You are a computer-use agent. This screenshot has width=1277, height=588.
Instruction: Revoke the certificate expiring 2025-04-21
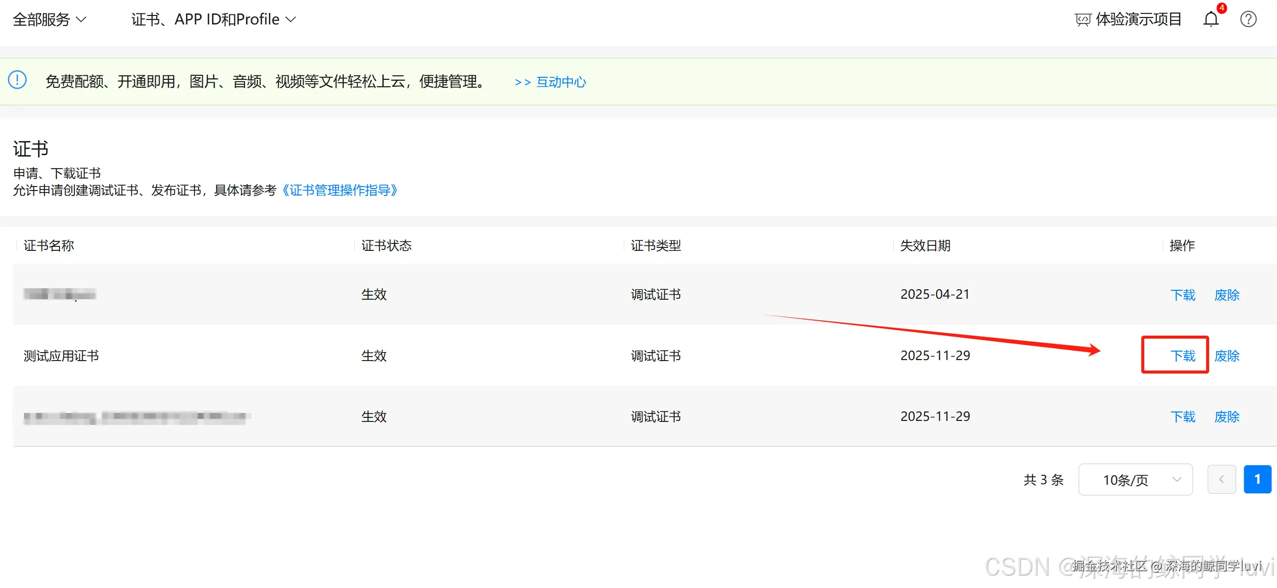(1227, 295)
